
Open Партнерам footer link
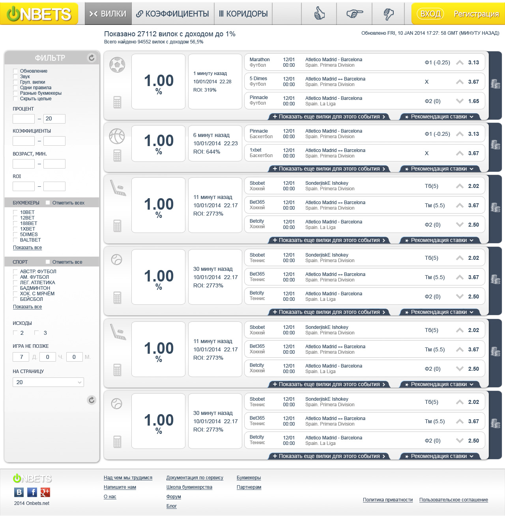pyautogui.click(x=249, y=487)
